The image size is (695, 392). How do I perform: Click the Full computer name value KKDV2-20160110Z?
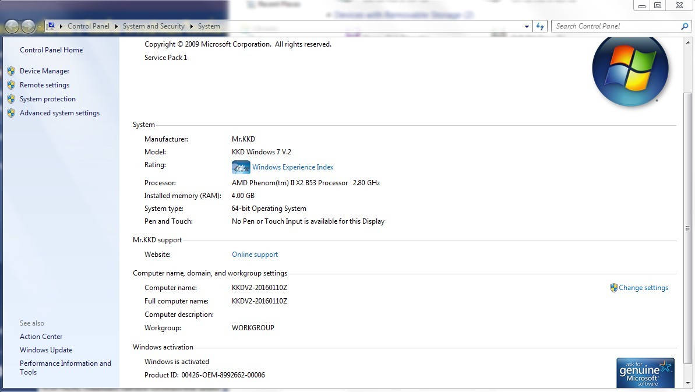click(x=259, y=301)
